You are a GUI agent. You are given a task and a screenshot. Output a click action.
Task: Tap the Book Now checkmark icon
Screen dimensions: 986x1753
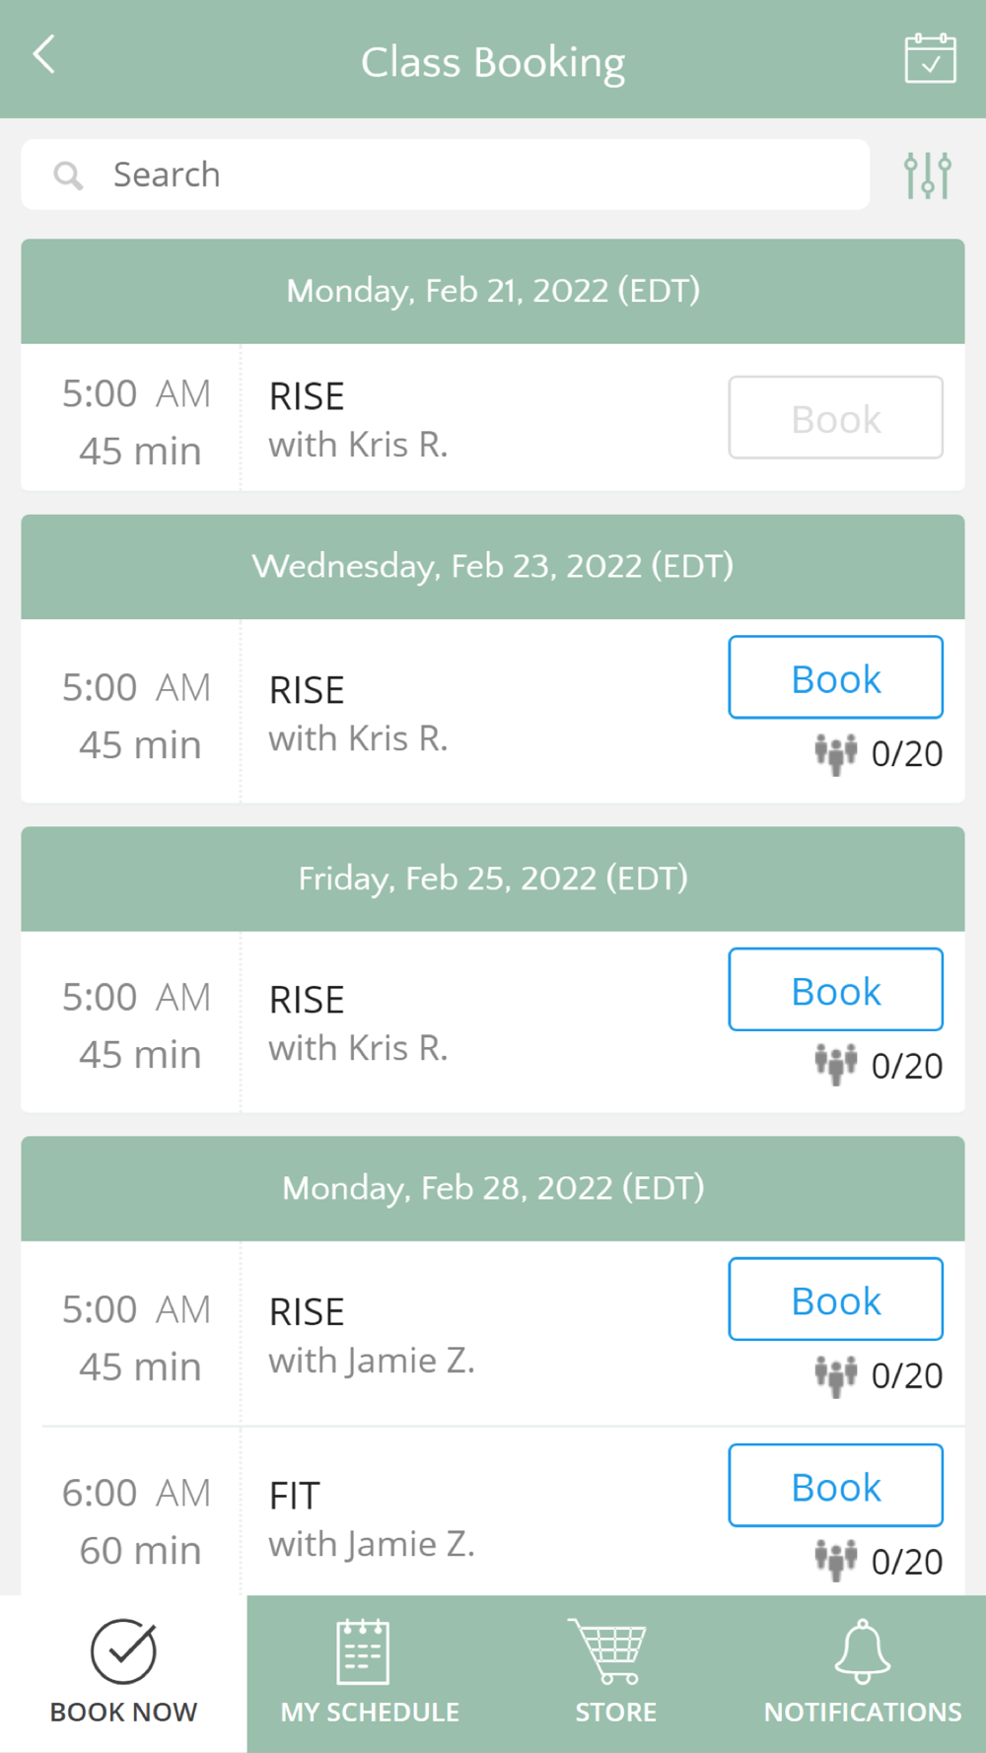click(123, 1651)
